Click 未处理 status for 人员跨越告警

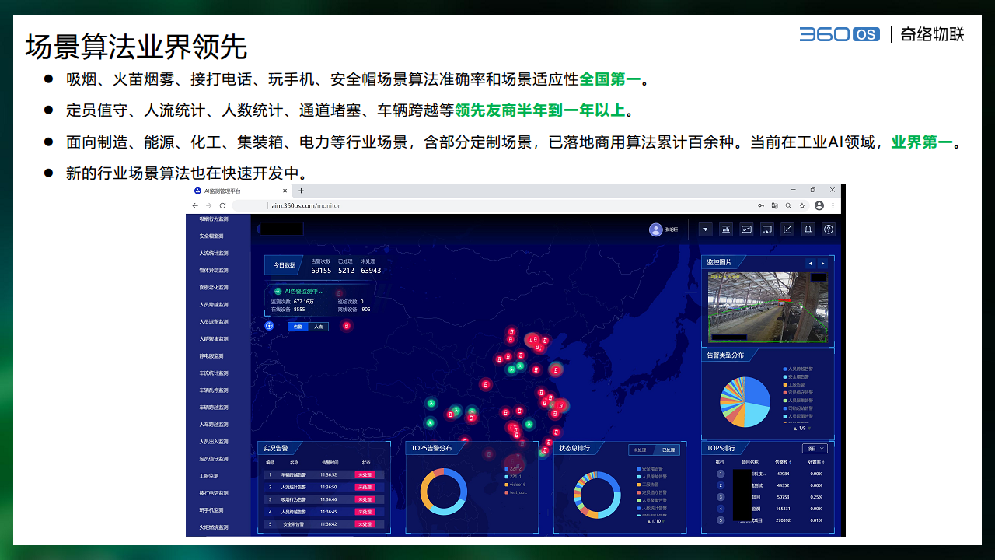pos(365,512)
